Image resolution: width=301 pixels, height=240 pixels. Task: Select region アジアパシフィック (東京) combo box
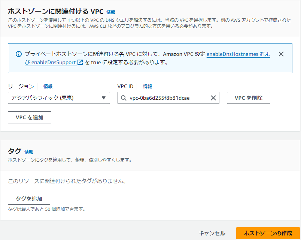(x=59, y=98)
